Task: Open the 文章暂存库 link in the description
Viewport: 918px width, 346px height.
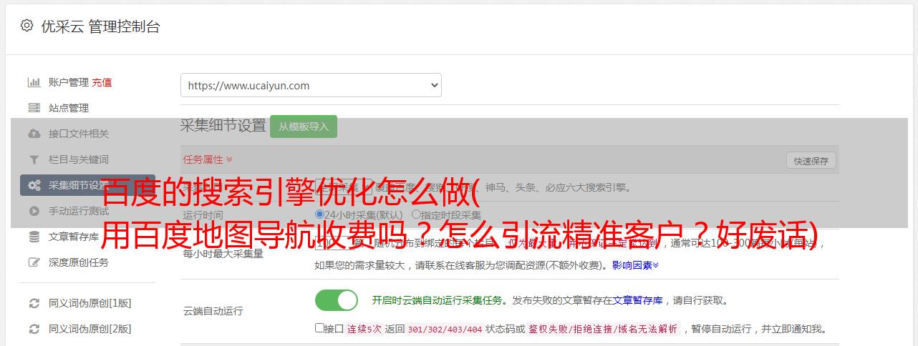Action: coord(637,300)
